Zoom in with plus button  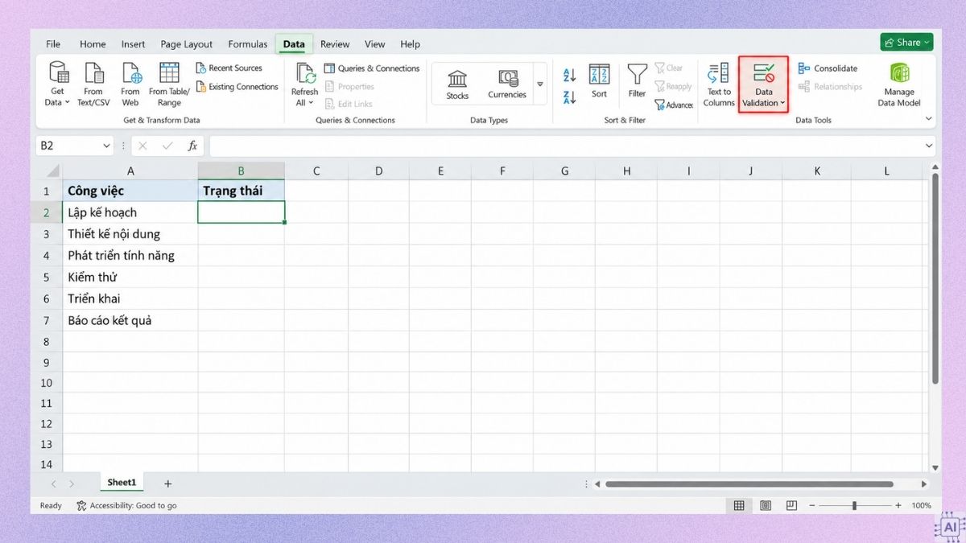pos(898,506)
